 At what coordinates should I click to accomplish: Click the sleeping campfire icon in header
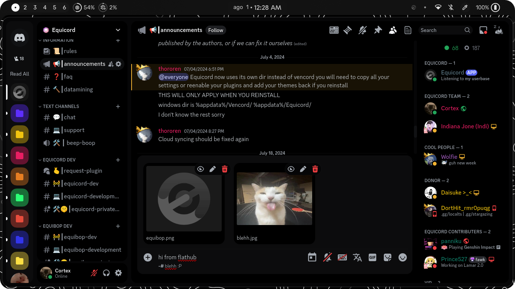pyautogui.click(x=498, y=30)
